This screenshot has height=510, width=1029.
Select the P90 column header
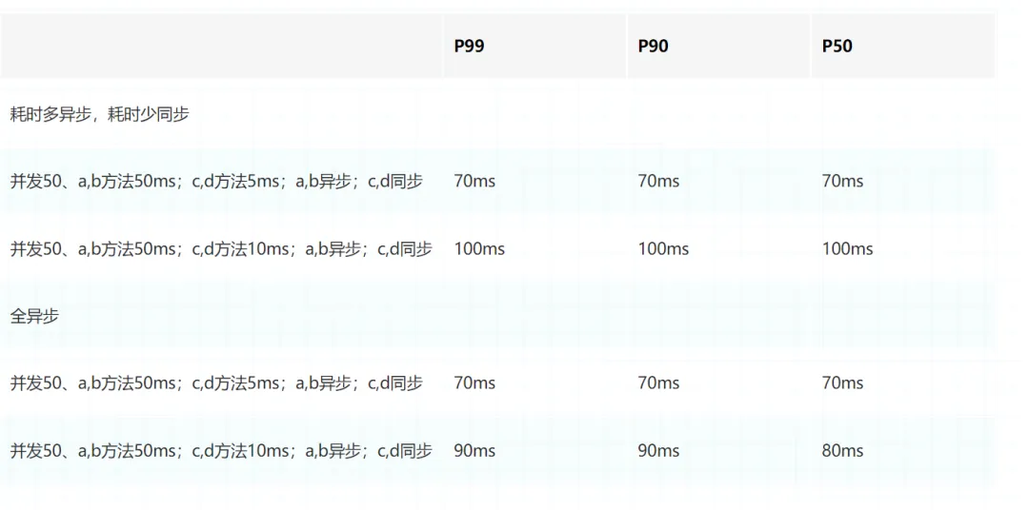(x=653, y=46)
